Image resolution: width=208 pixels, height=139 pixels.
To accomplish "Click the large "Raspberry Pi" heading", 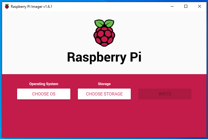I will 104,57.
